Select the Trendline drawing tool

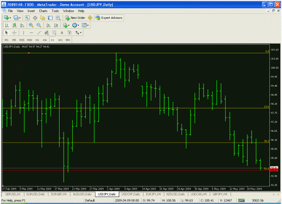[x=39, y=33]
